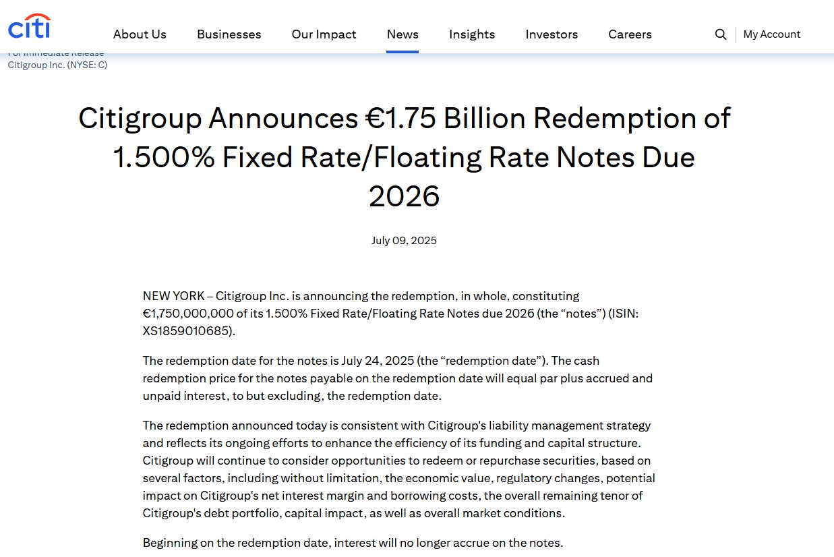Open the search magnifier icon
Image resolution: width=834 pixels, height=557 pixels.
click(721, 34)
